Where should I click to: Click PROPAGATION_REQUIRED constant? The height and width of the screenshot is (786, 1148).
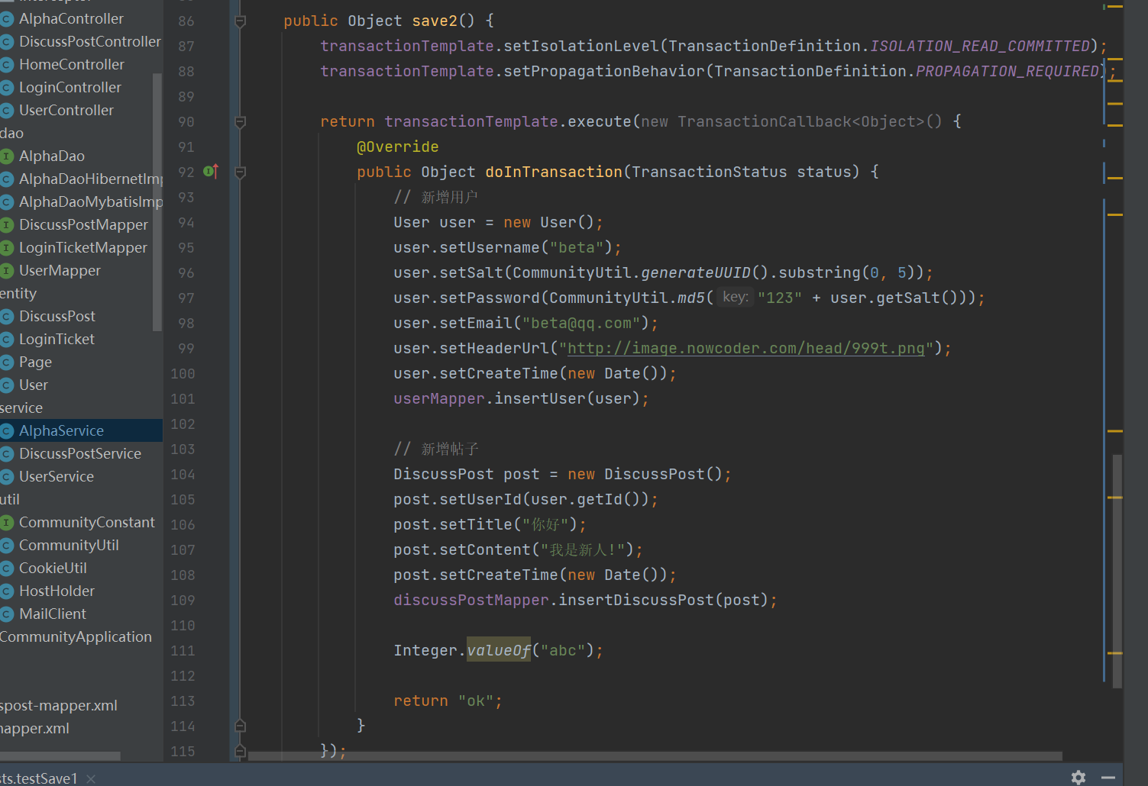(1007, 71)
